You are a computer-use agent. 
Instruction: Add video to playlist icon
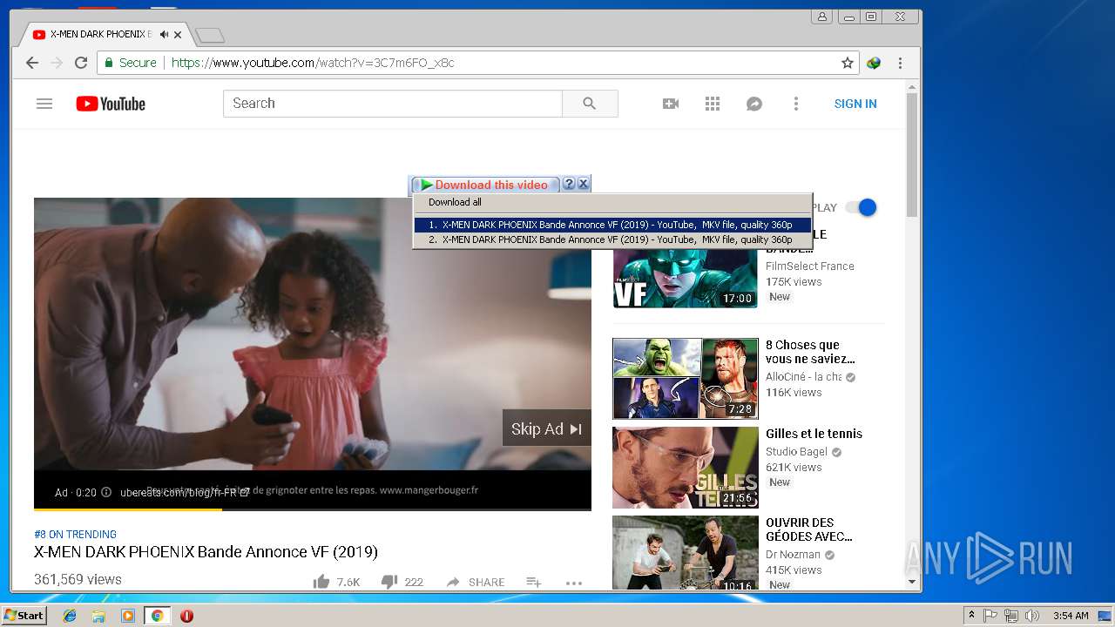point(534,582)
